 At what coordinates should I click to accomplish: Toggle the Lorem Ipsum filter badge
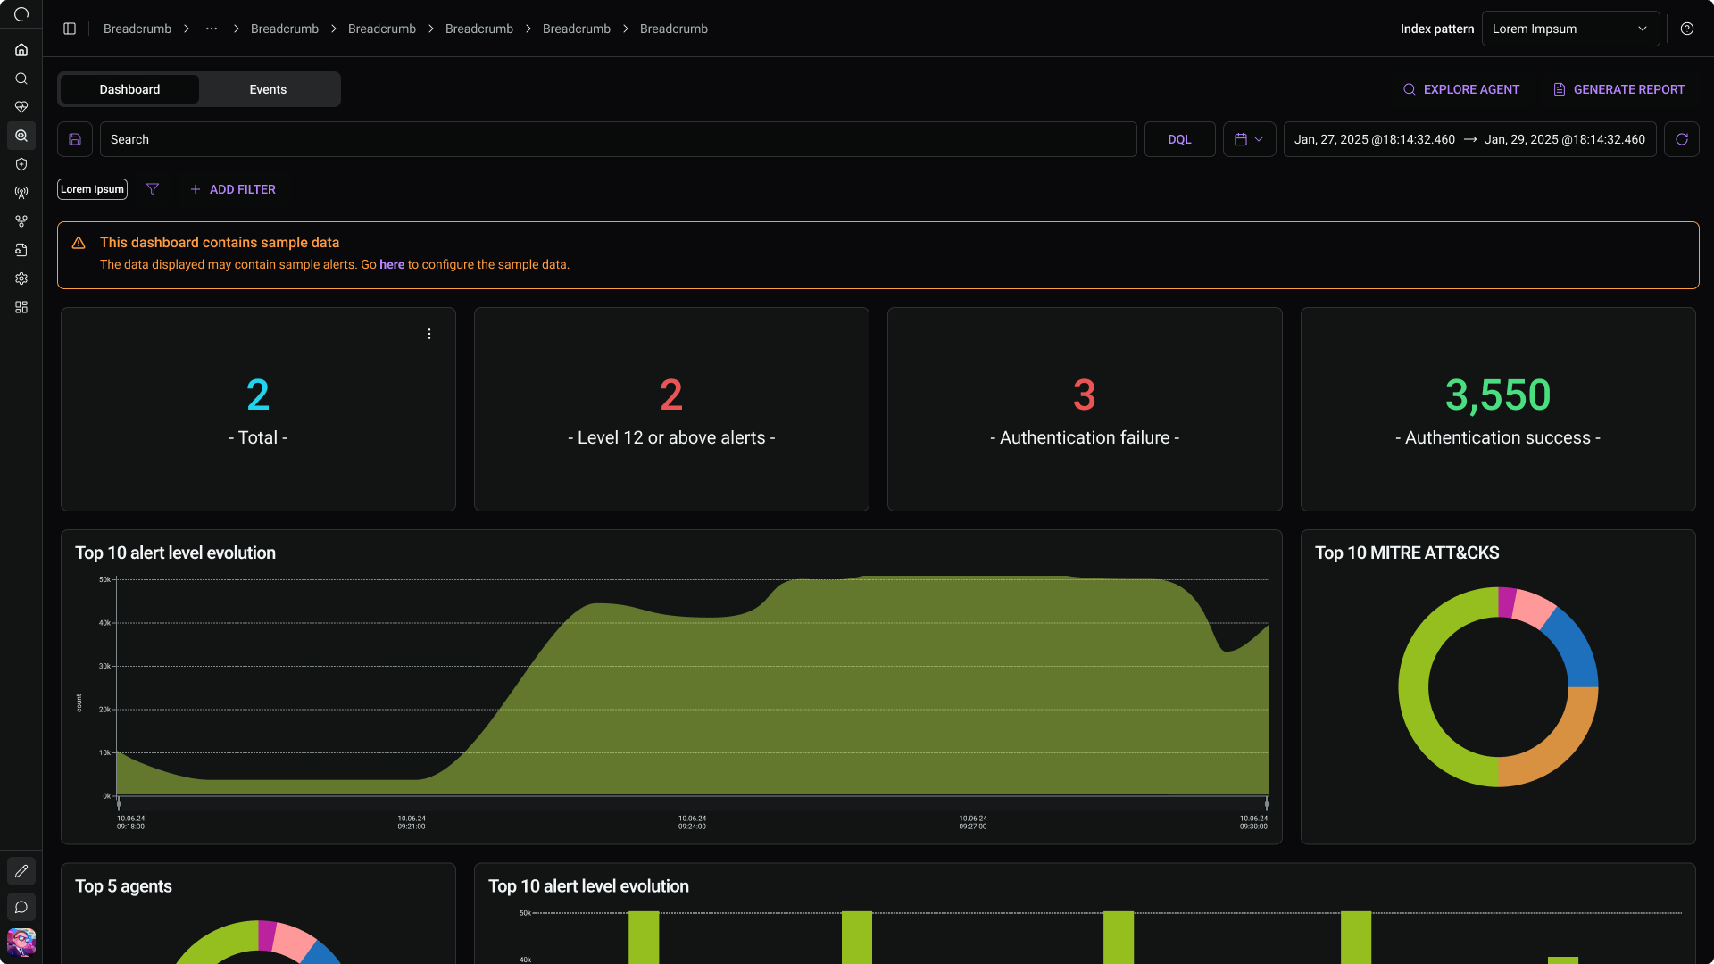coord(93,189)
